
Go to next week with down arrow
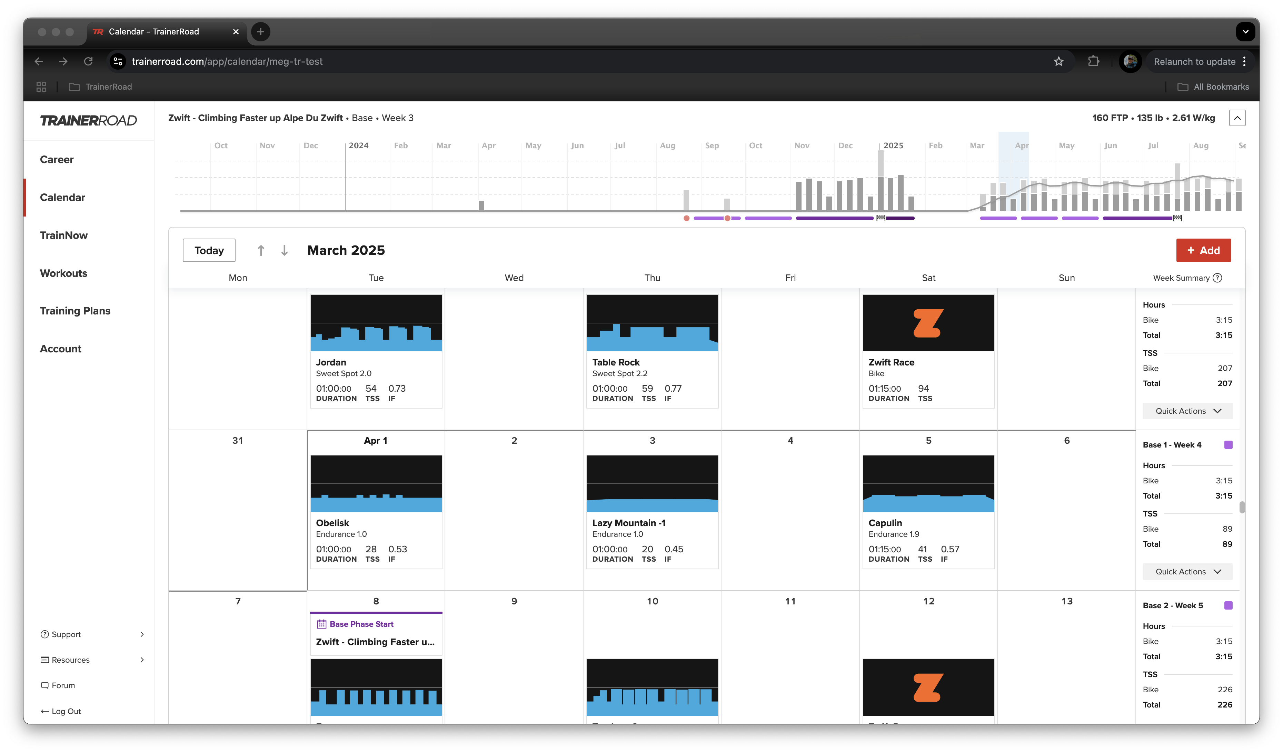pyautogui.click(x=285, y=251)
